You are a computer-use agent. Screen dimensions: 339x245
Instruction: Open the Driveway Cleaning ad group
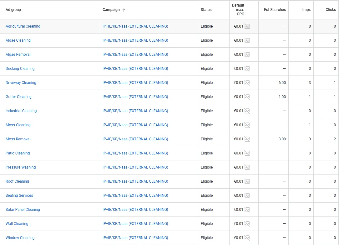pos(21,83)
